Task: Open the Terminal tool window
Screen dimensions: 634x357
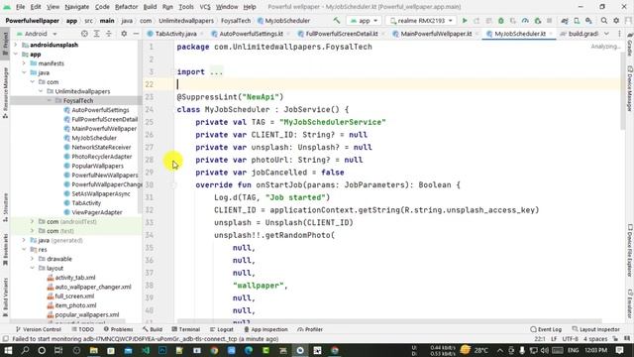Action: click(185, 329)
